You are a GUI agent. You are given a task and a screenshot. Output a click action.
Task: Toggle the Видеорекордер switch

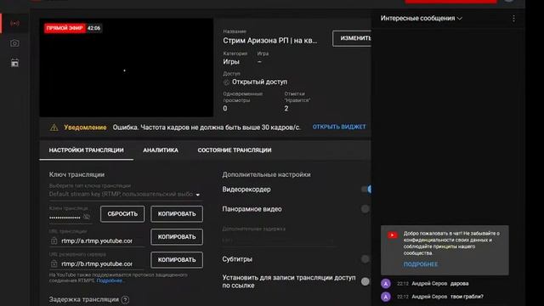click(366, 190)
